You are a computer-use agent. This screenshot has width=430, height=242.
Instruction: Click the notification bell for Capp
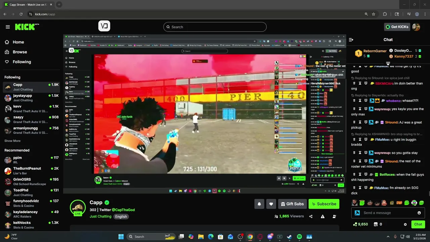[x=259, y=204]
